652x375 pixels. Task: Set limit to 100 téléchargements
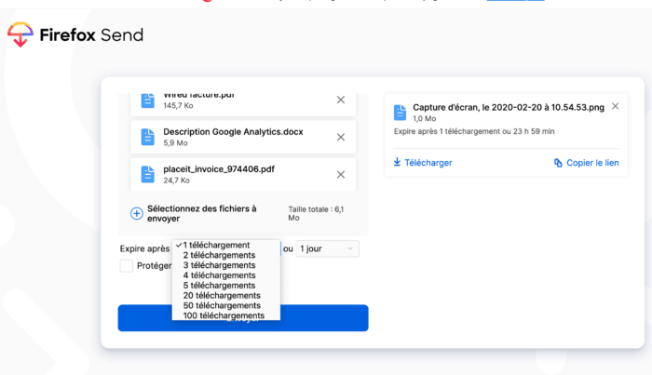click(x=224, y=315)
